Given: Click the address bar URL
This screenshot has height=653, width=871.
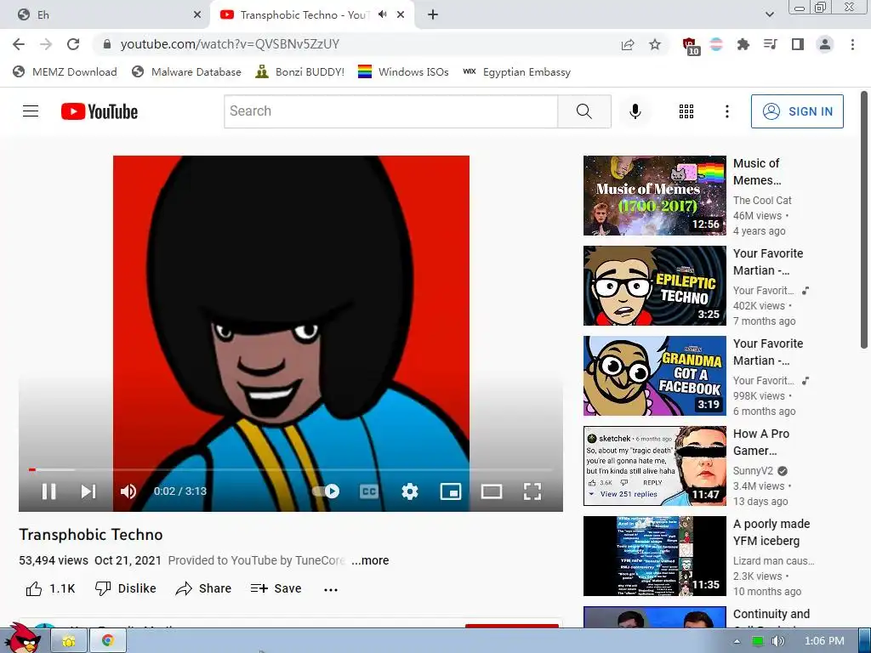Looking at the screenshot, I should [x=230, y=44].
